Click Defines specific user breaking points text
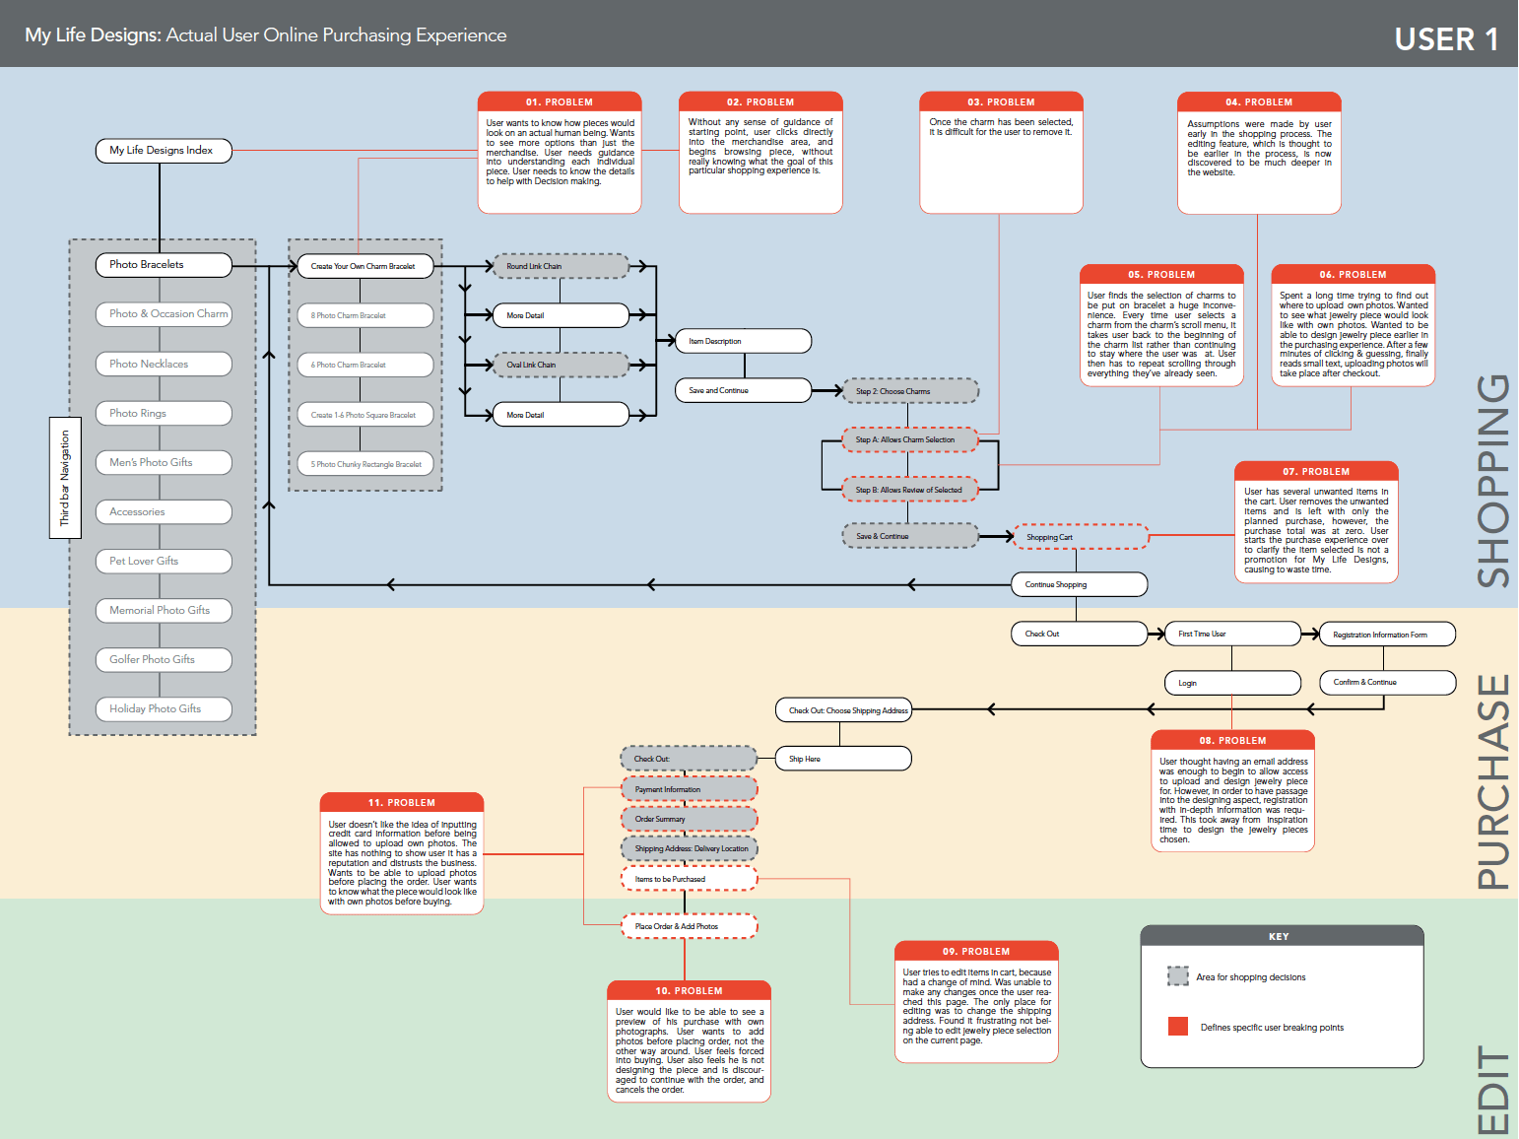The width and height of the screenshot is (1519, 1139). point(1272,1028)
